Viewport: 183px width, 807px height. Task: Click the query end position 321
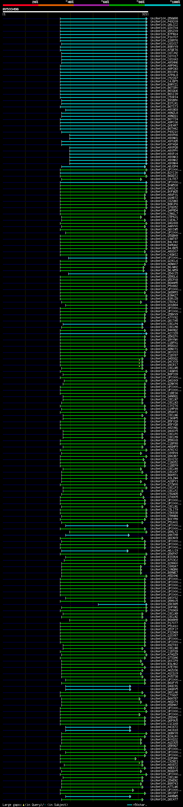pos(144,14)
